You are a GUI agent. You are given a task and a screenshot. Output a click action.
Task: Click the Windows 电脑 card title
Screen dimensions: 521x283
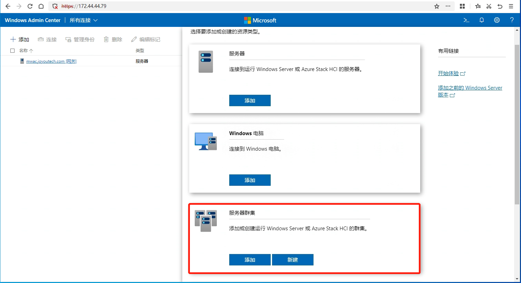coord(247,133)
